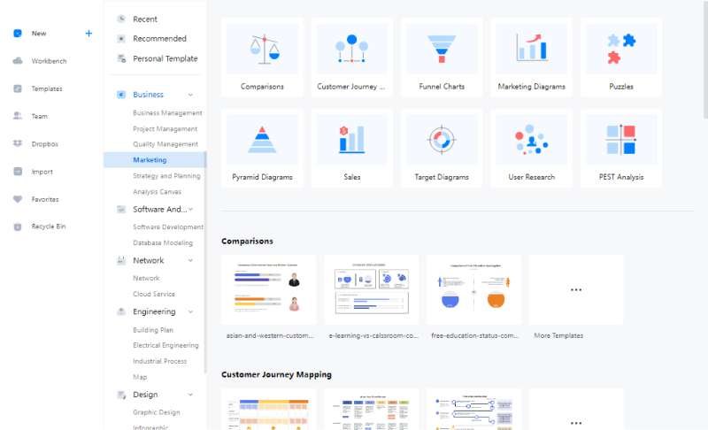
Task: Open the Recent menu item
Action: point(145,19)
